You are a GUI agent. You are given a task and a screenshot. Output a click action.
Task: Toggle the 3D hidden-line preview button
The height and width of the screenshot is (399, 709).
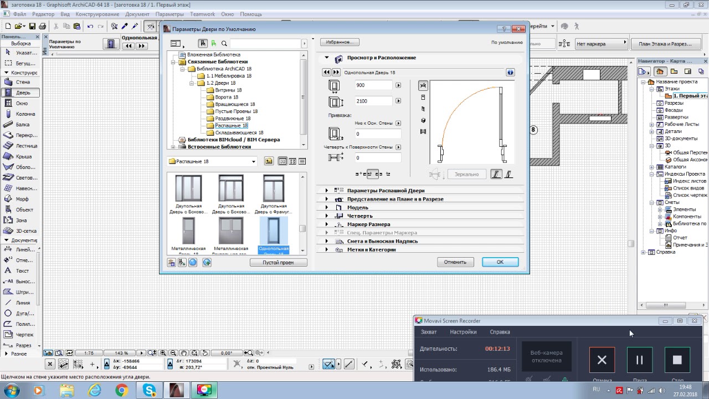point(423,109)
